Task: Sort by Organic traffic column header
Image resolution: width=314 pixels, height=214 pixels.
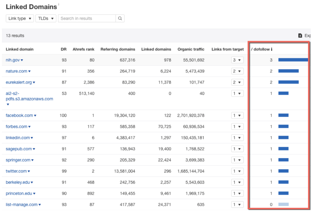Action: [191, 49]
